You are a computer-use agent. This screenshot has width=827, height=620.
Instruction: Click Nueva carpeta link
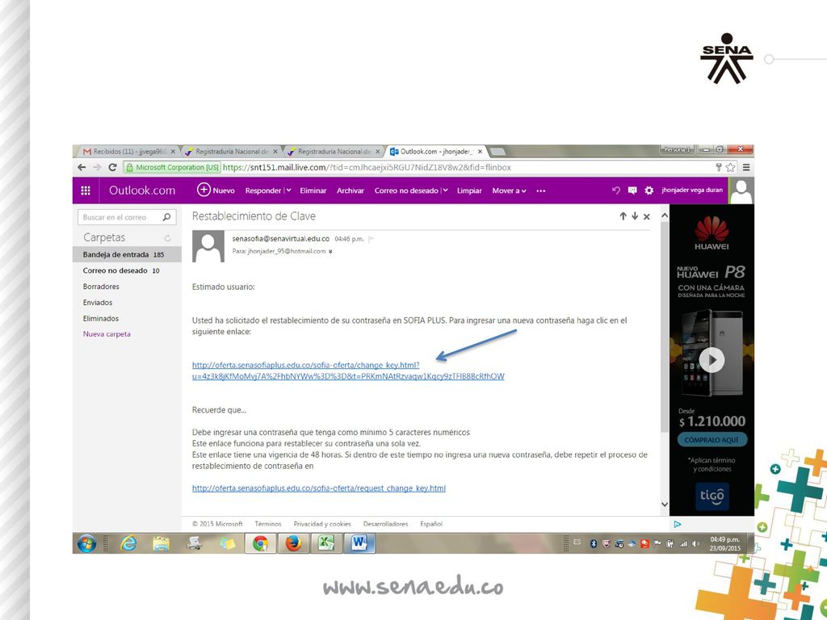point(107,334)
